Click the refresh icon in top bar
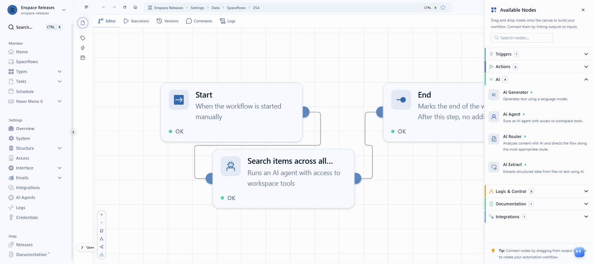Screen dimensions: 593x264 tap(125, 7)
